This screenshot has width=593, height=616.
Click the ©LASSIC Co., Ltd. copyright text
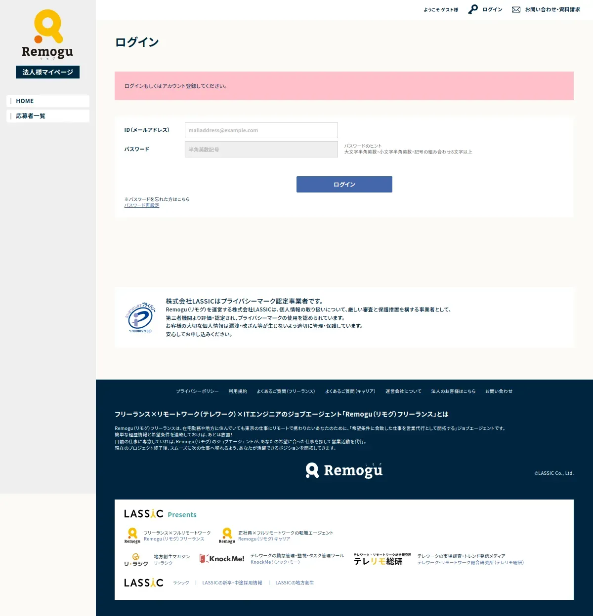pyautogui.click(x=554, y=473)
